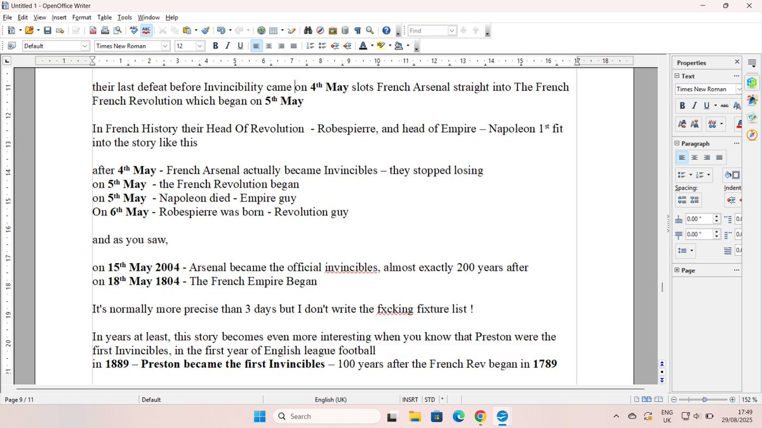Toggle Nonprinting Characters pilcrow icon
The image size is (762, 428).
[358, 30]
